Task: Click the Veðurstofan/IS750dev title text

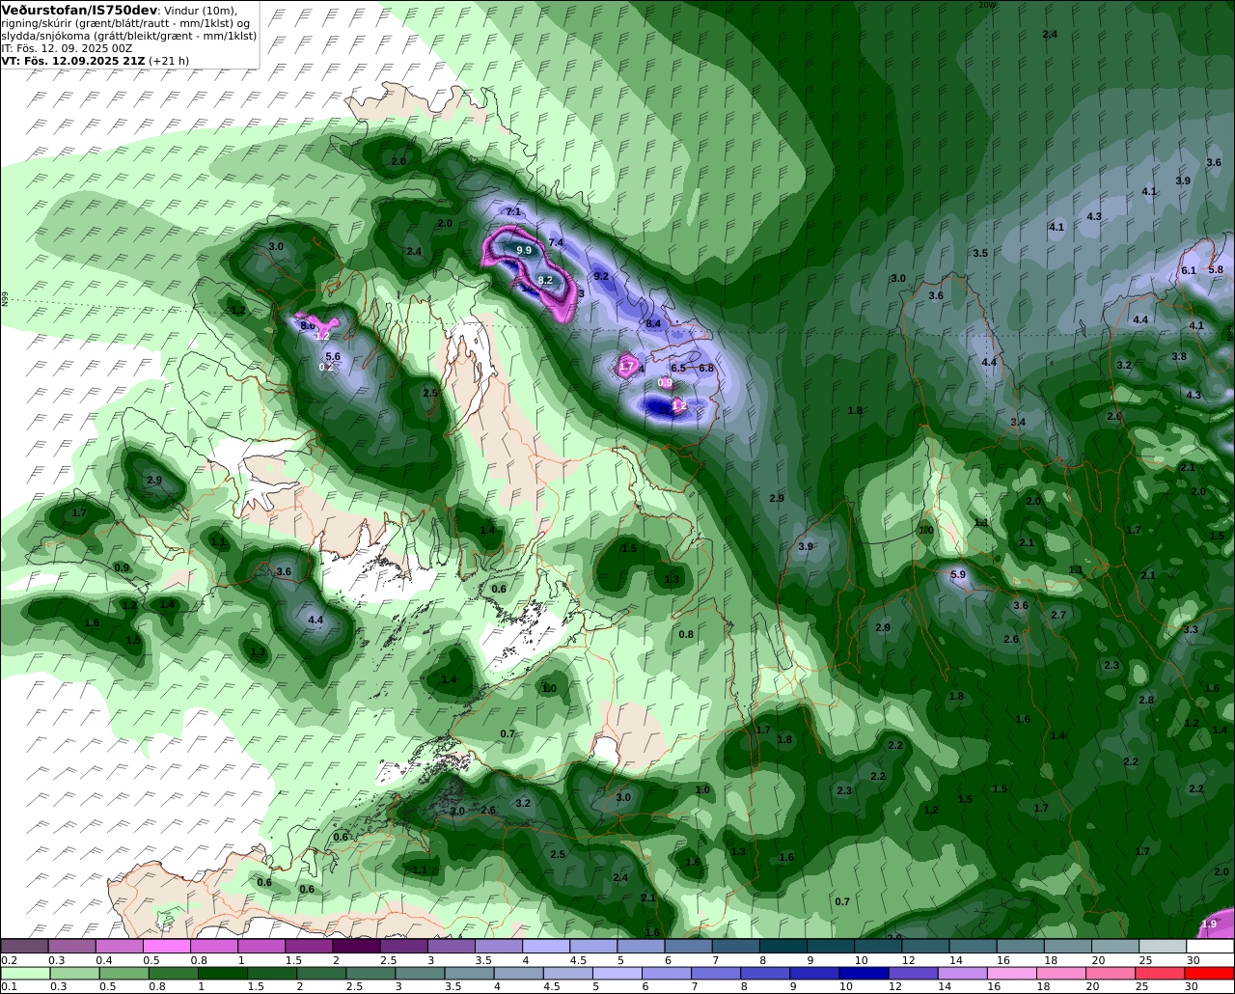Action: 79,10
